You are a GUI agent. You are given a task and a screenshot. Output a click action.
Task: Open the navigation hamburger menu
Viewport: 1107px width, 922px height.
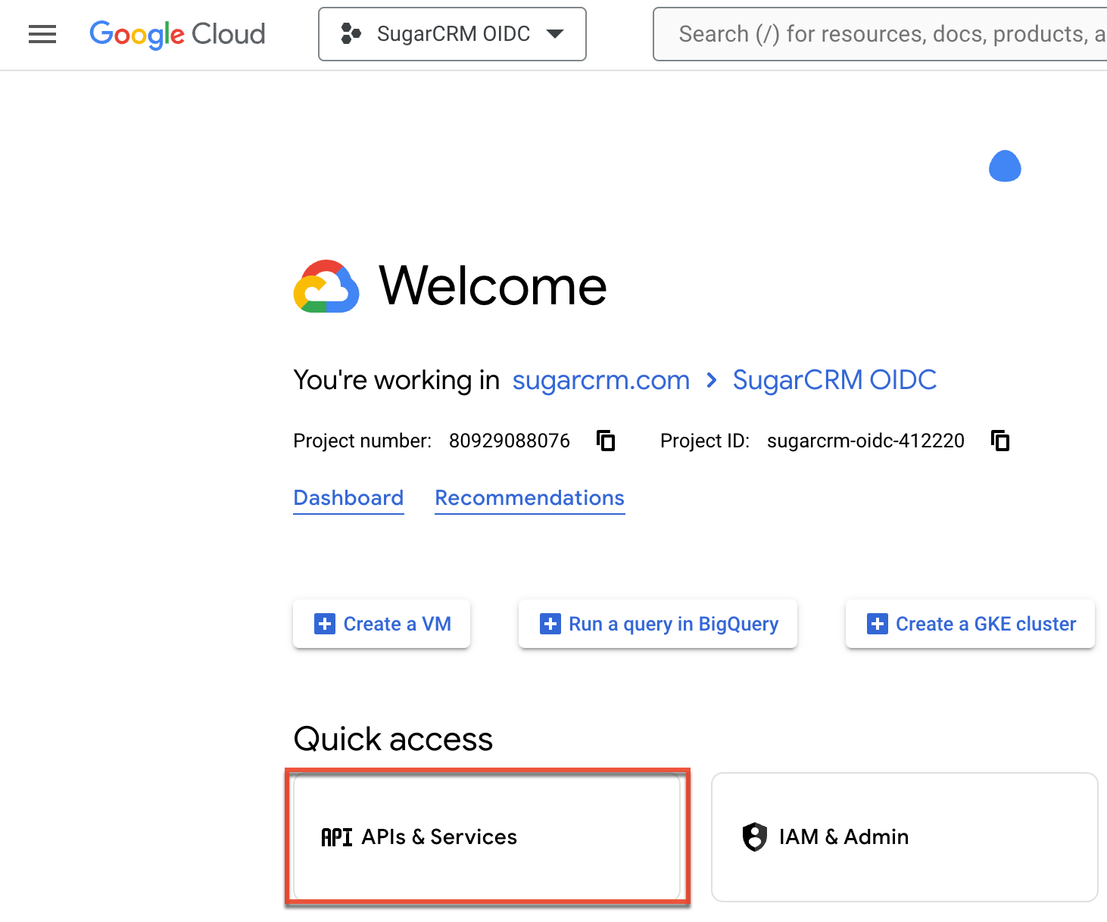42,33
